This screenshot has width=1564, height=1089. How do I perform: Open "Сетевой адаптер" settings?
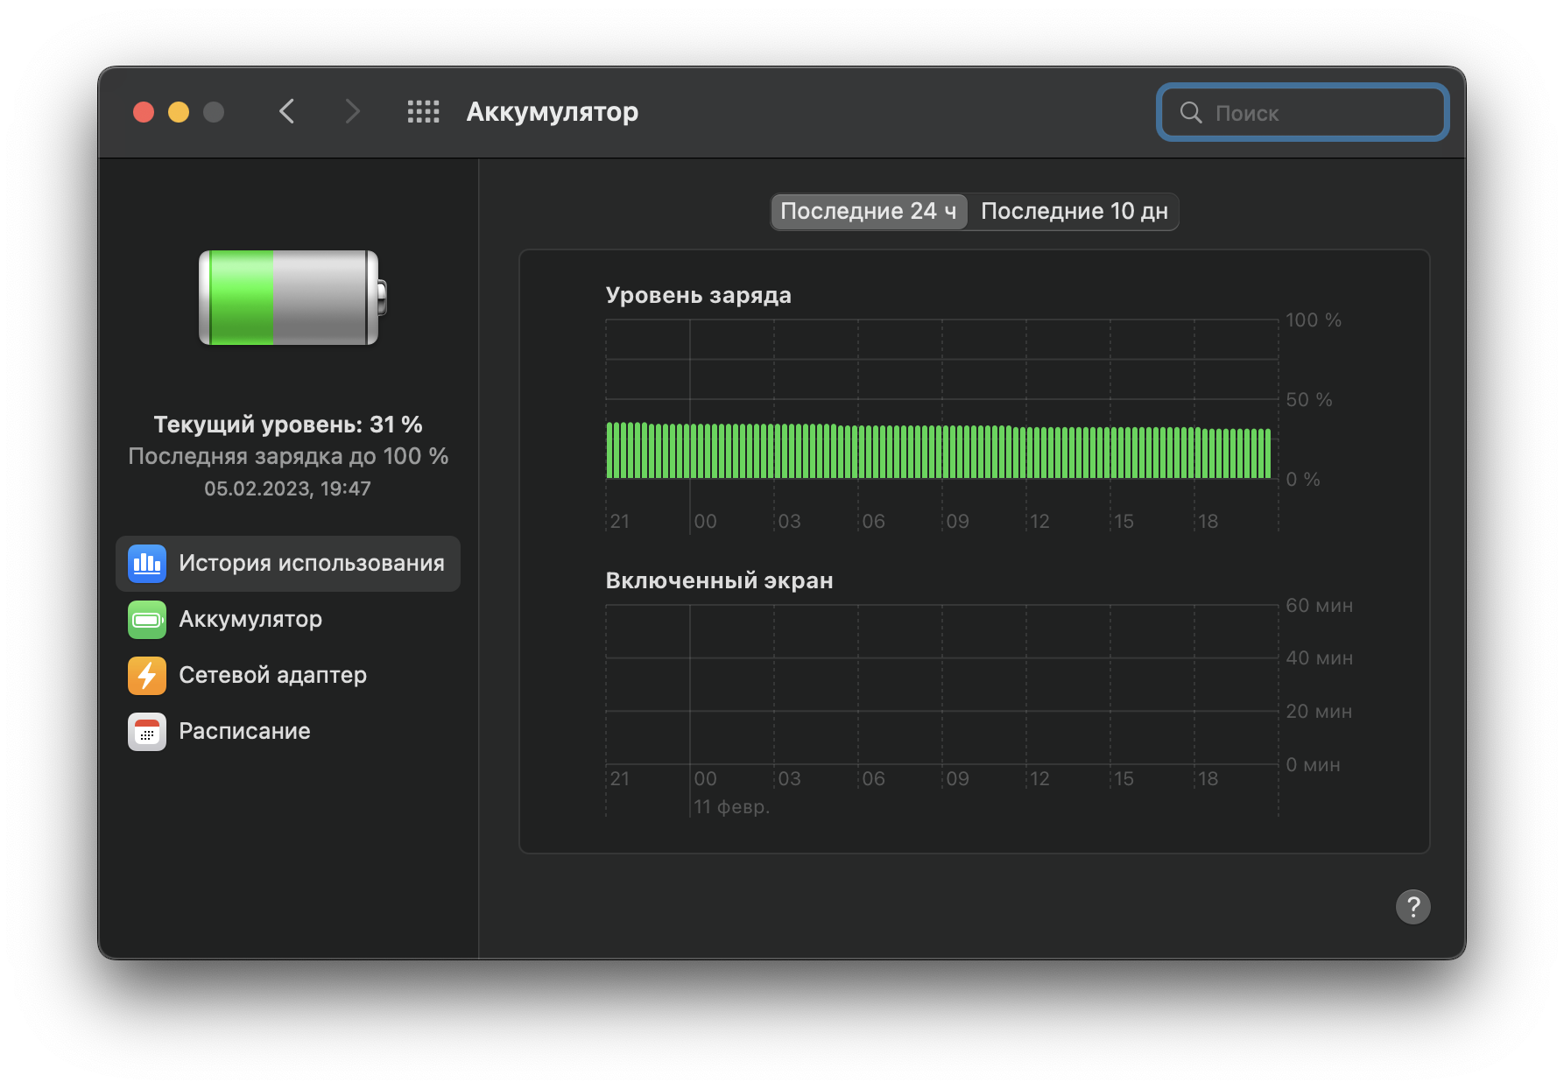tap(272, 676)
